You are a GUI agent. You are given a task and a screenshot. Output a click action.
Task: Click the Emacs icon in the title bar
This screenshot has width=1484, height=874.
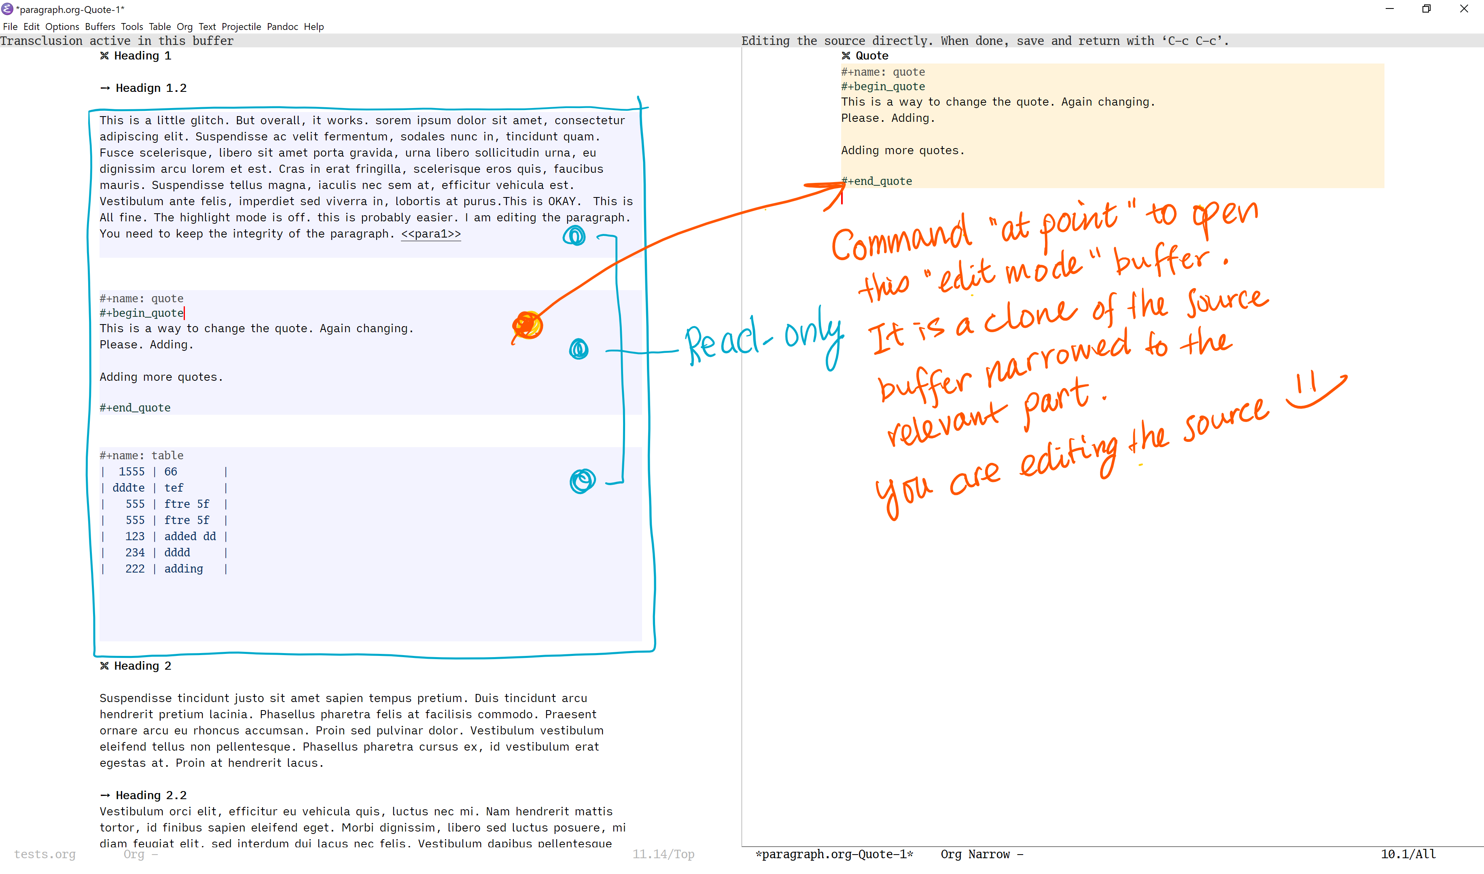tap(7, 9)
